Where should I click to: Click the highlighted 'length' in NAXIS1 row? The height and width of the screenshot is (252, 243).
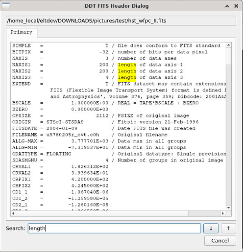(x=127, y=65)
